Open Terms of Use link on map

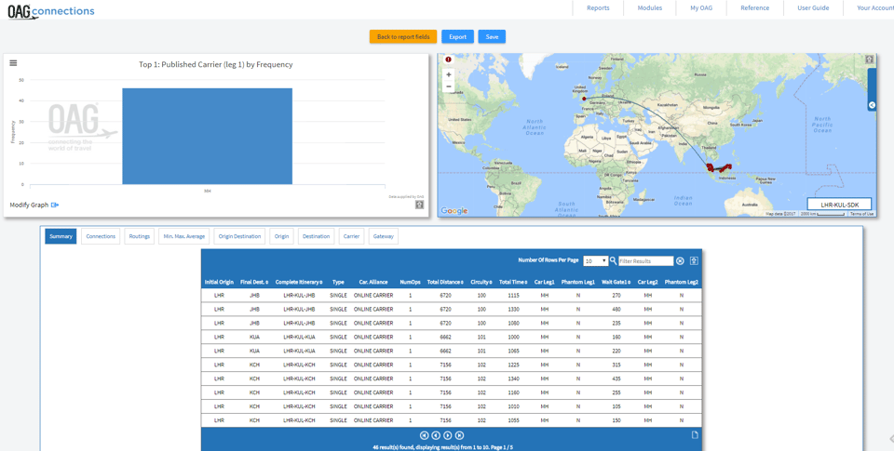861,214
